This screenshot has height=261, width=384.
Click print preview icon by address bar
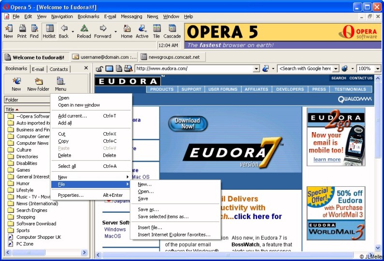click(x=128, y=69)
